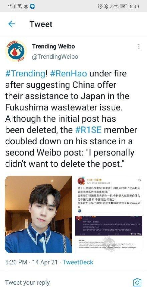Open the #RenHao hashtag

(x=68, y=73)
